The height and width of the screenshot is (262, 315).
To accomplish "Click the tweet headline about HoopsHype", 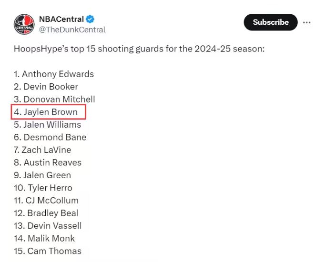I will pyautogui.click(x=139, y=49).
